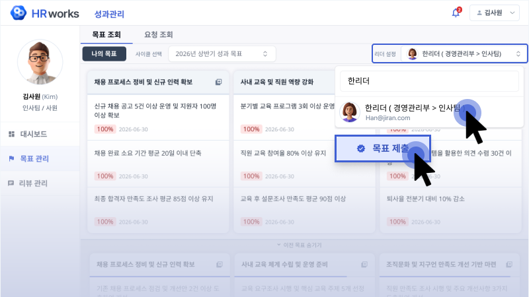529x297 pixels.
Task: Open the 김사원 user account dropdown
Action: point(495,13)
